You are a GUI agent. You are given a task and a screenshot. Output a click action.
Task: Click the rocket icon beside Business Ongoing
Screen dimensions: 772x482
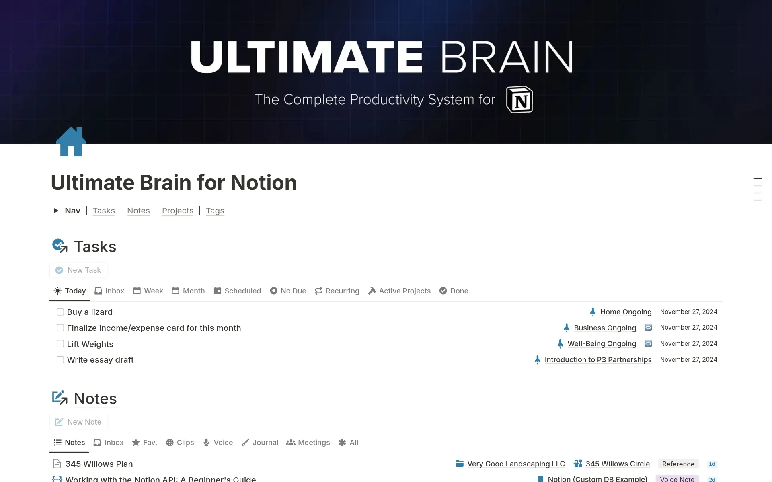coord(567,328)
